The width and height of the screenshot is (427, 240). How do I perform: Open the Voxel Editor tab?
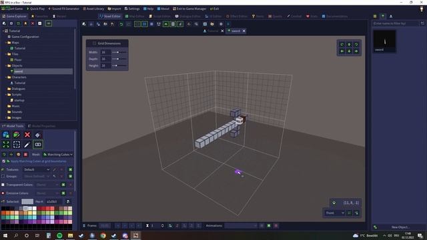pyautogui.click(x=110, y=16)
